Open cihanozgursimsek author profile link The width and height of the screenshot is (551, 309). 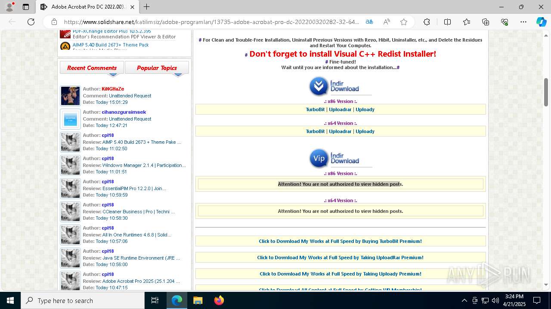(124, 112)
